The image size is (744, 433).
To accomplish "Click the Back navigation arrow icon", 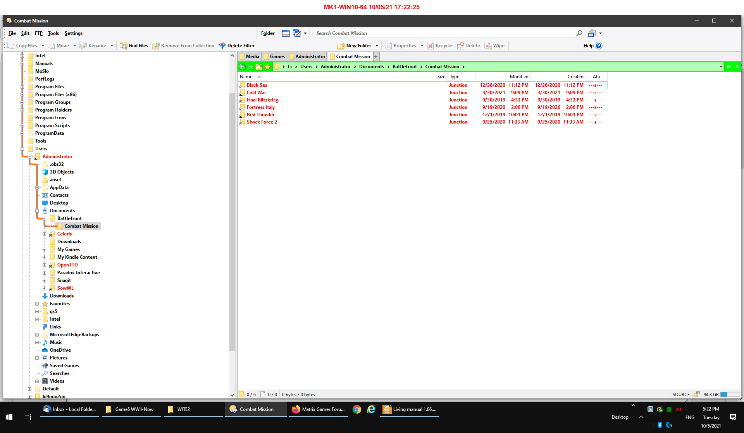I will click(242, 67).
